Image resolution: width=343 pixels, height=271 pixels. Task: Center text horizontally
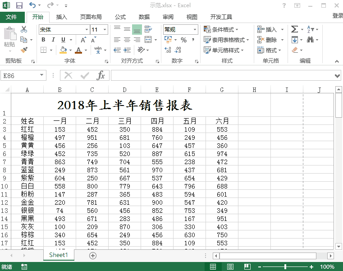tap(127, 40)
